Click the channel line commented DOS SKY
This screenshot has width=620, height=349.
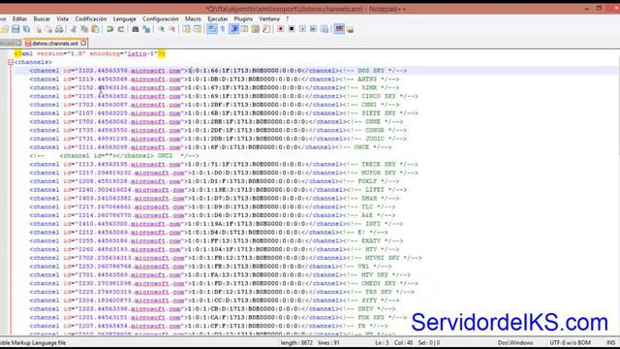point(218,71)
